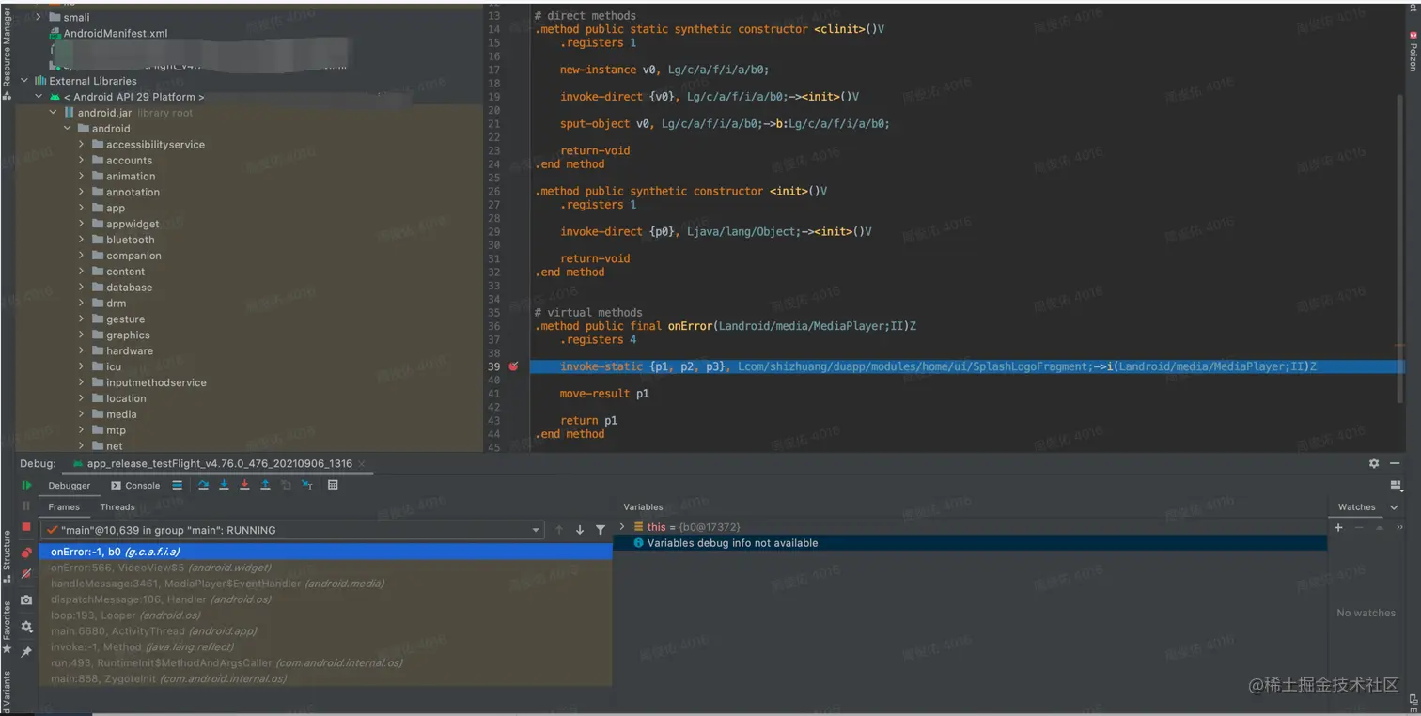Expand the accessibilityservice folder
This screenshot has width=1421, height=716.
tap(82, 145)
